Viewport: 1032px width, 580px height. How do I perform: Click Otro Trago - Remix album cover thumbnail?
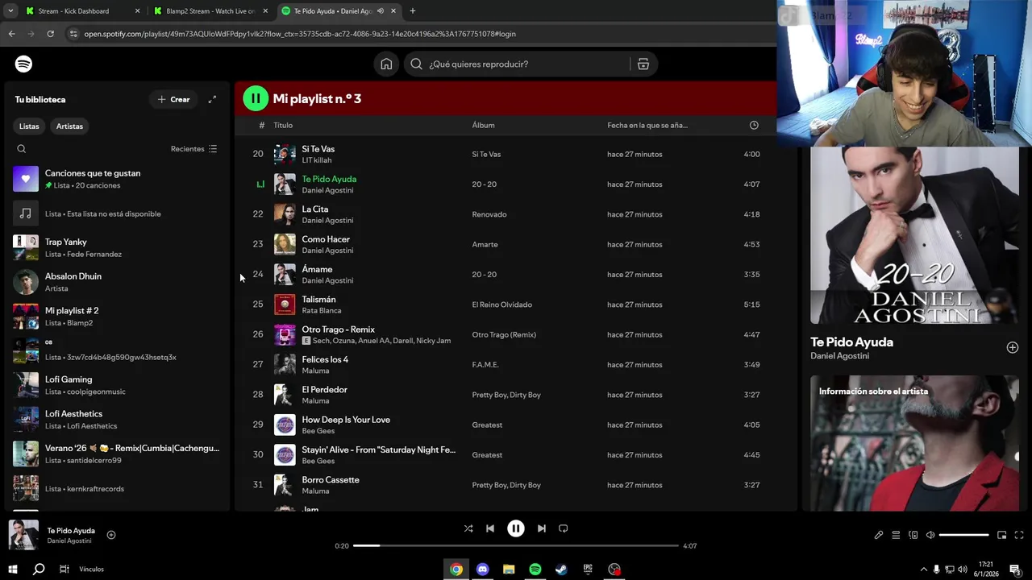(285, 334)
